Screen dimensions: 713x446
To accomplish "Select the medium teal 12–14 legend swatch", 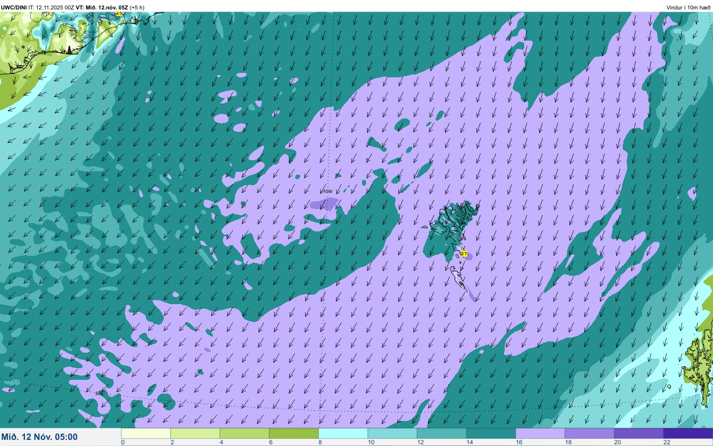I will [x=442, y=433].
